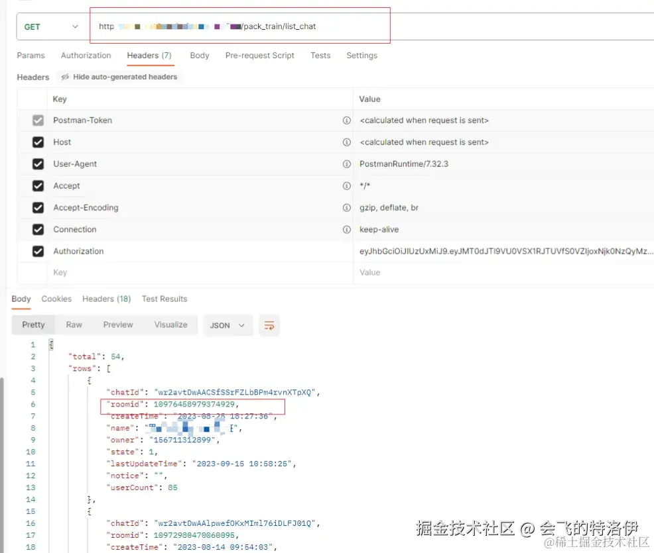Image resolution: width=654 pixels, height=553 pixels.
Task: Open the Test Results tab
Action: click(x=164, y=299)
